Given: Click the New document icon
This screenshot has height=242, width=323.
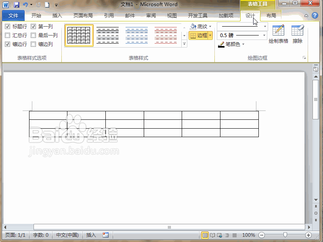Looking at the screenshot, I should point(47,4).
